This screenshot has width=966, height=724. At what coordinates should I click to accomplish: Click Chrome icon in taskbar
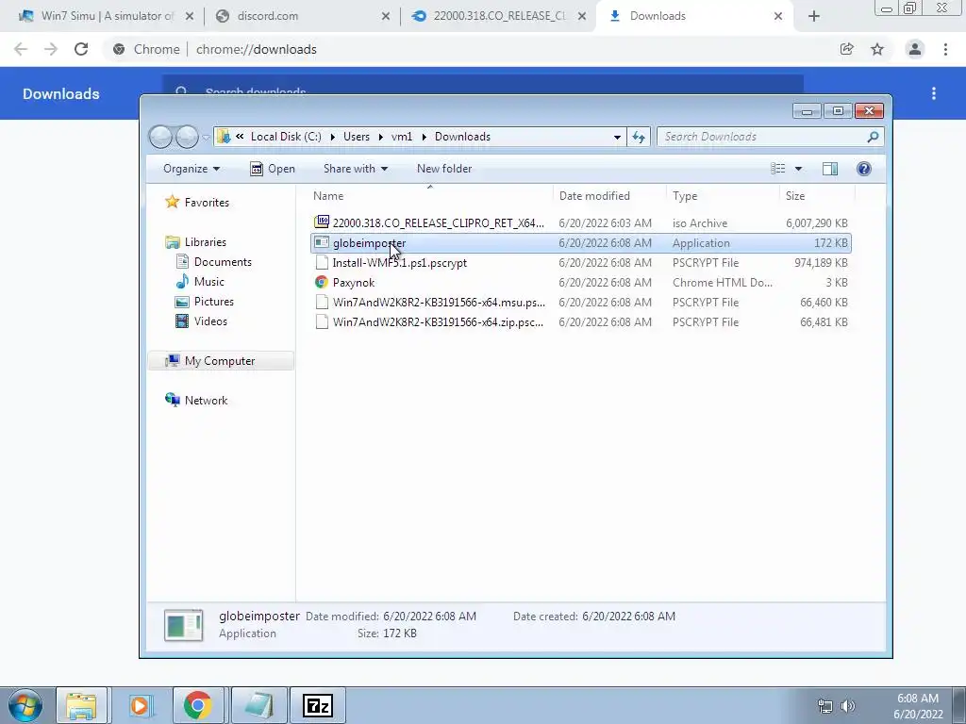coord(198,705)
